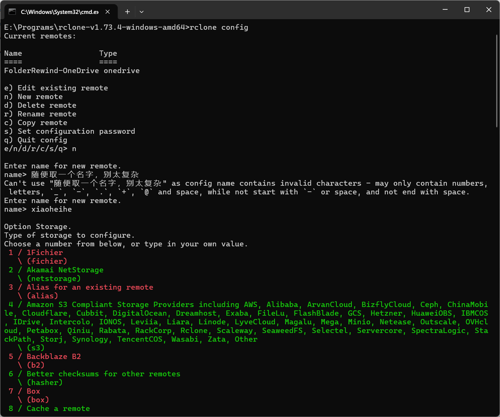Viewport: 500px width, 417px height.
Task: Minimize the terminal window
Action: [445, 9]
